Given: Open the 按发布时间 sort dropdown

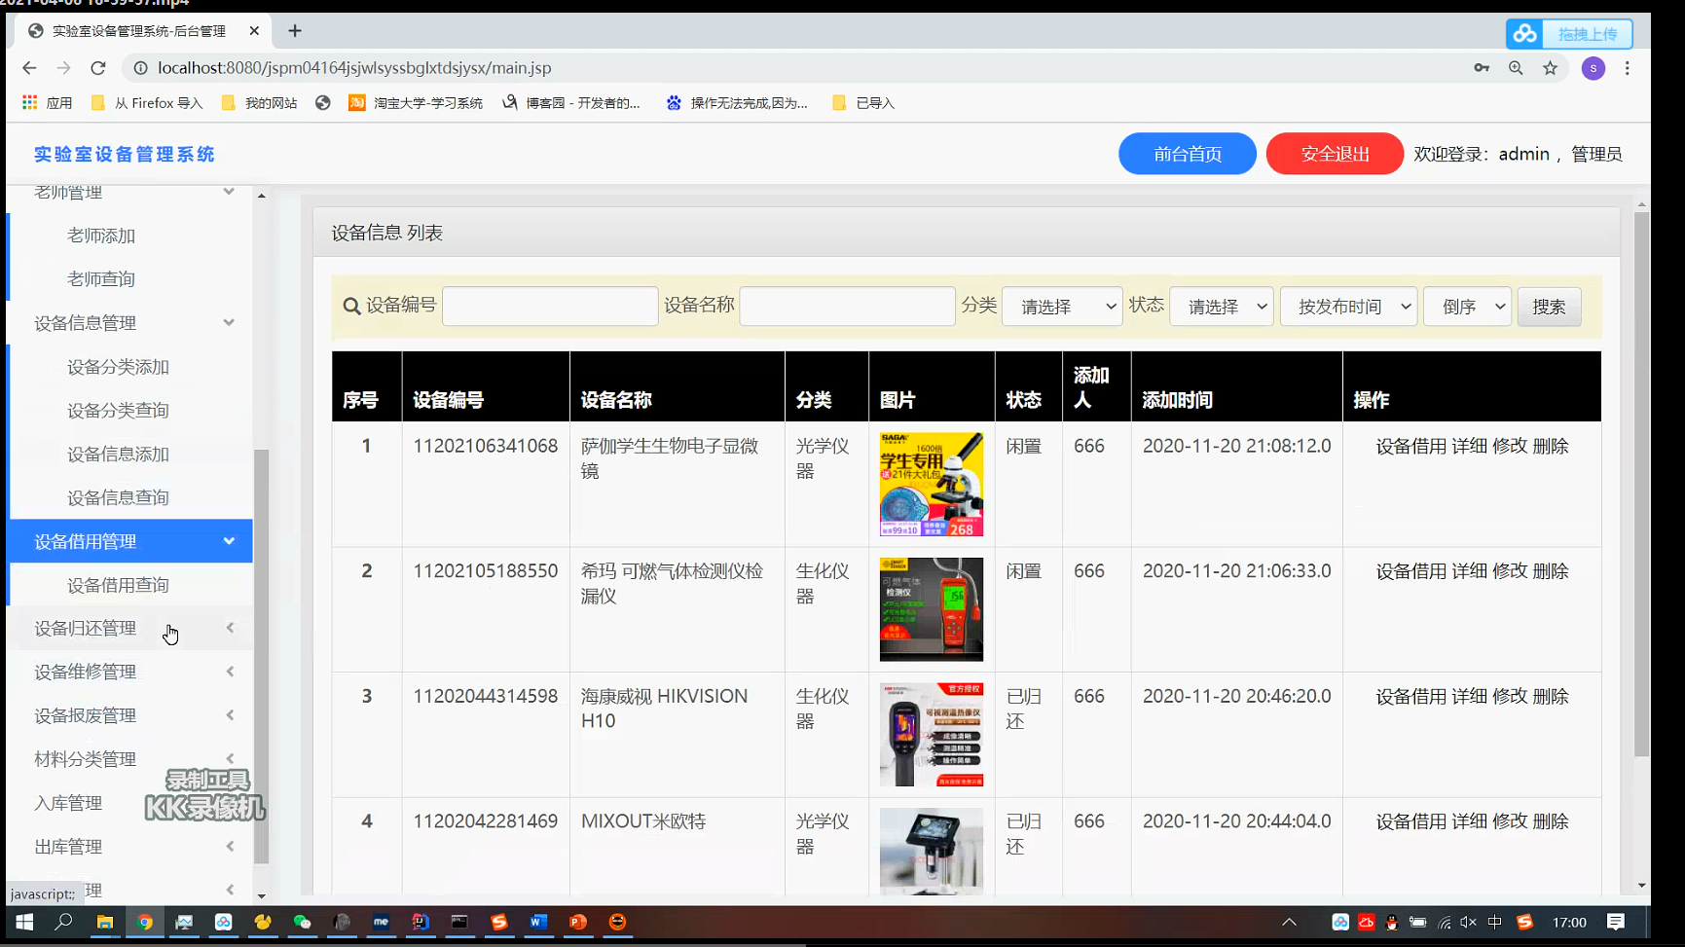Looking at the screenshot, I should [1348, 307].
